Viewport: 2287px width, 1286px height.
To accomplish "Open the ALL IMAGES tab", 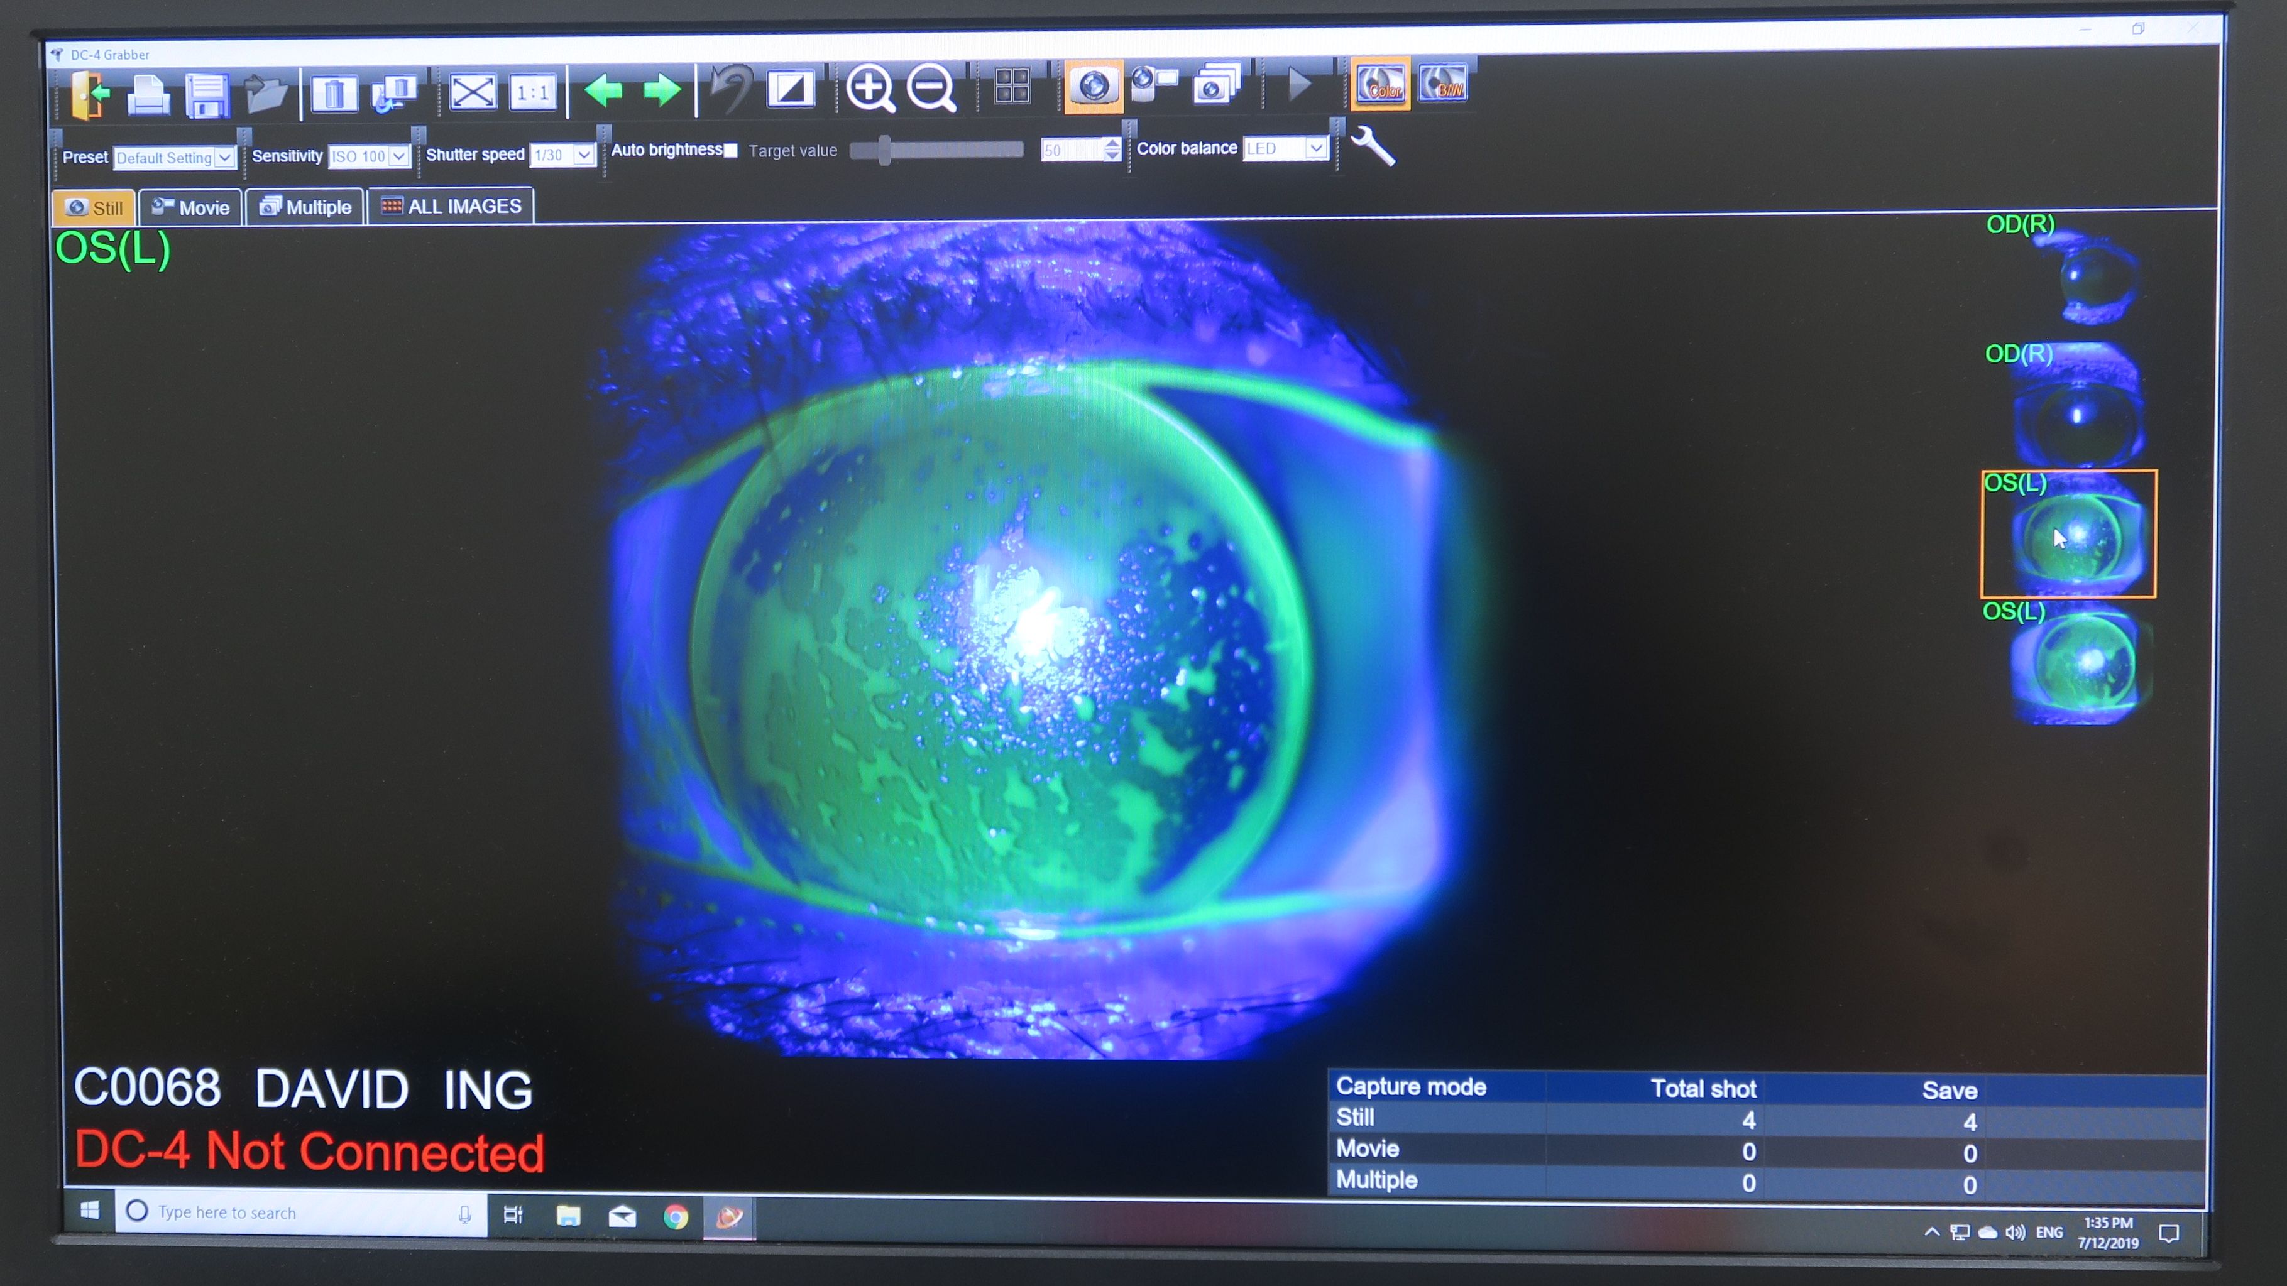I will pyautogui.click(x=451, y=206).
